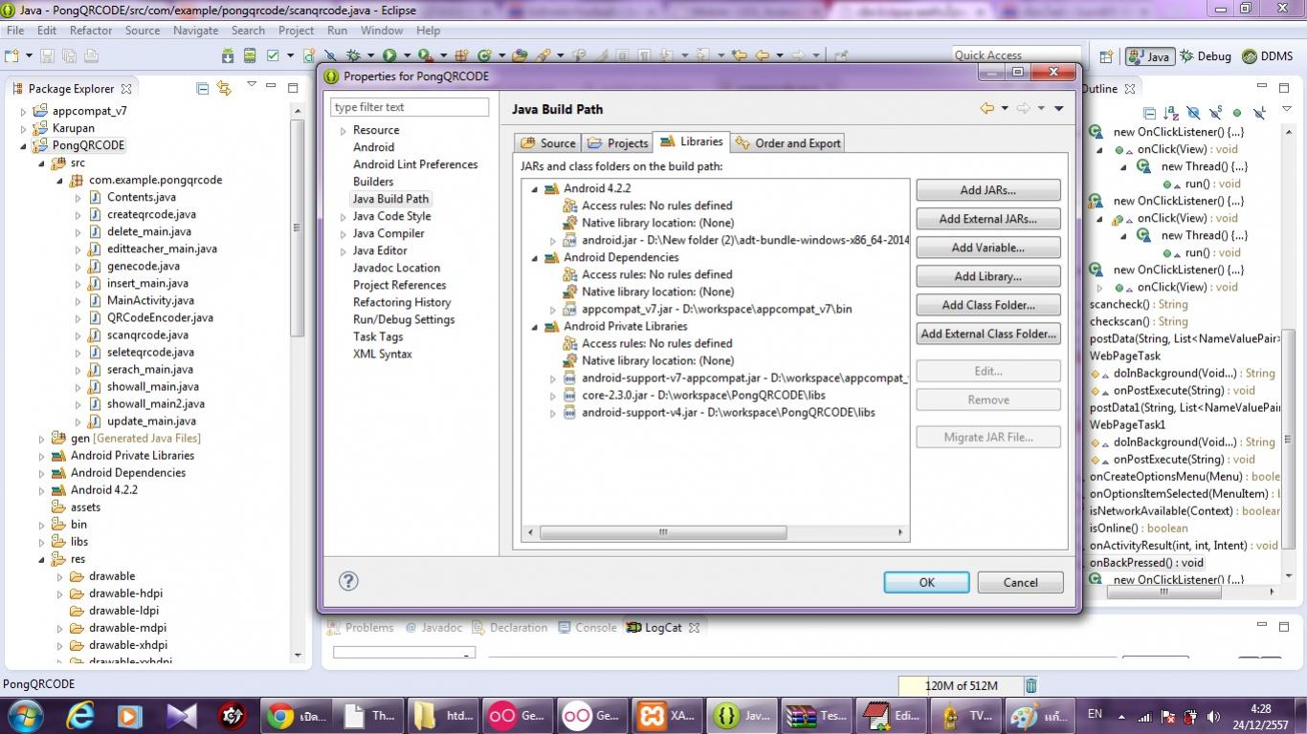1307x734 pixels.
Task: Click the type filter text field
Action: pyautogui.click(x=410, y=107)
